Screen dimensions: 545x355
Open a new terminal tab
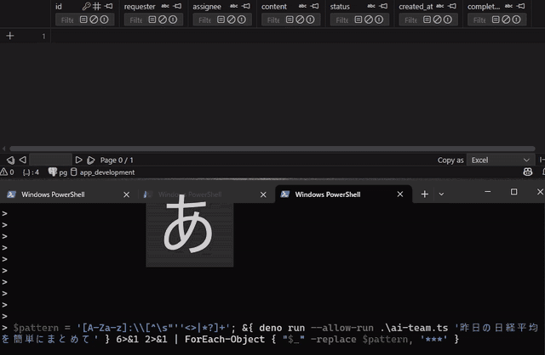(x=424, y=194)
